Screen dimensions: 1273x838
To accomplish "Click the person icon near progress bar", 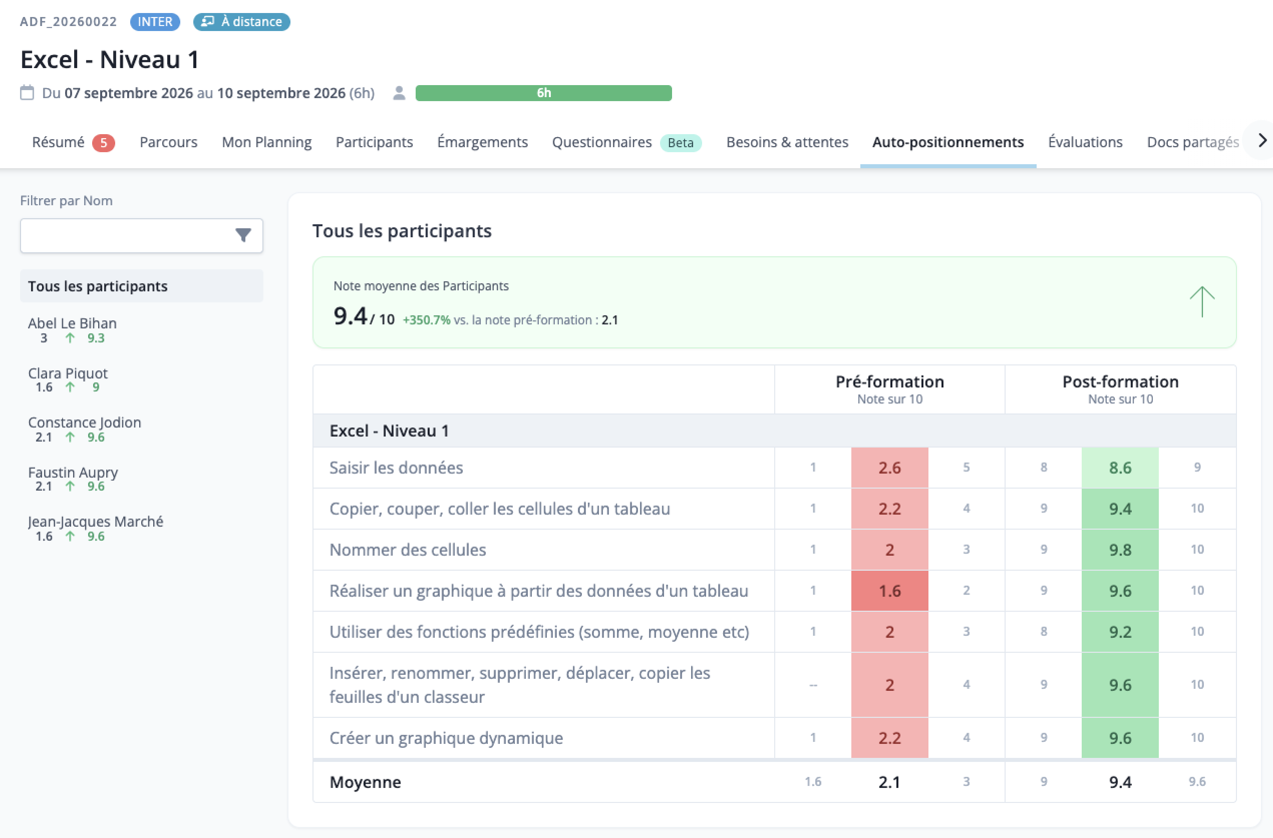I will coord(399,93).
